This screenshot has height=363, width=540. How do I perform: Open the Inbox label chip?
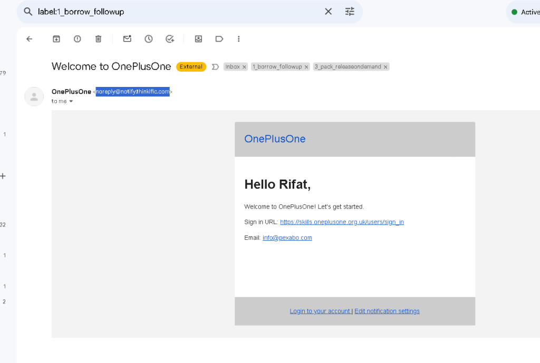233,67
